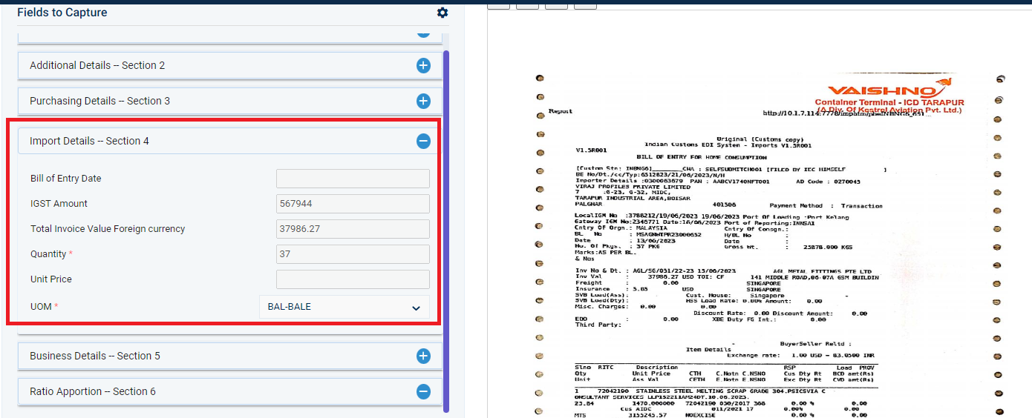Open the UOM BAL-BALE dropdown
Image resolution: width=1032 pixels, height=418 pixels.
[x=344, y=307]
